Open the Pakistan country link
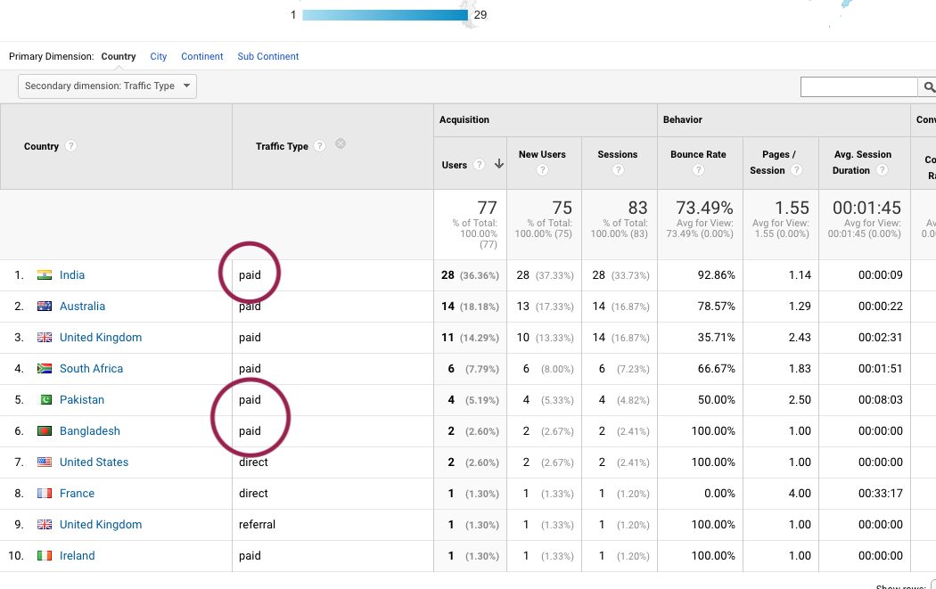This screenshot has width=936, height=589. tap(82, 400)
